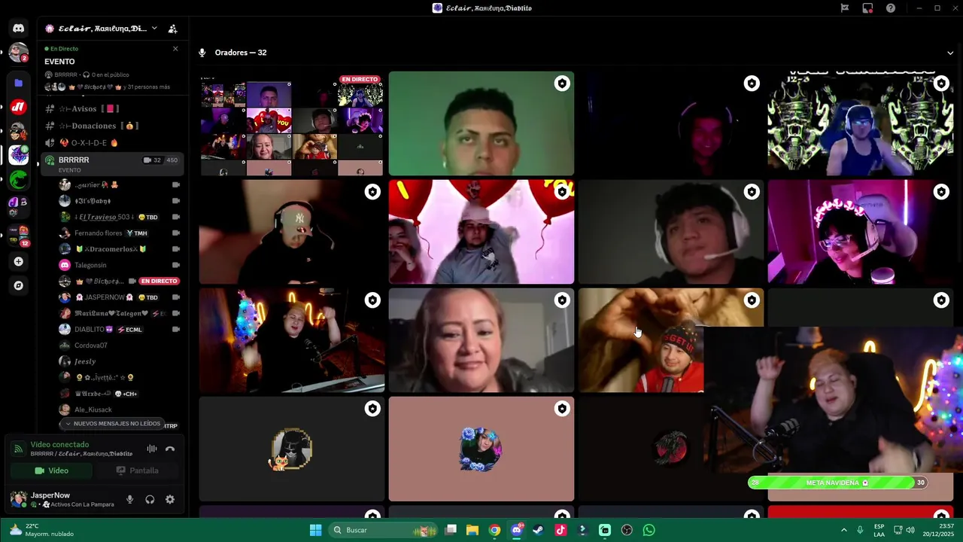Click JASPERNOW in participant list
This screenshot has width=963, height=542.
120,297
